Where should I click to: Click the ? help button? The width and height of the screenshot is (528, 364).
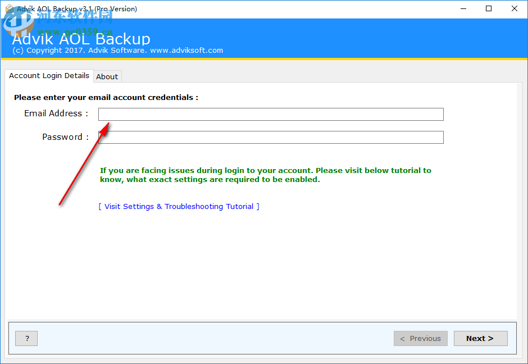coord(26,338)
